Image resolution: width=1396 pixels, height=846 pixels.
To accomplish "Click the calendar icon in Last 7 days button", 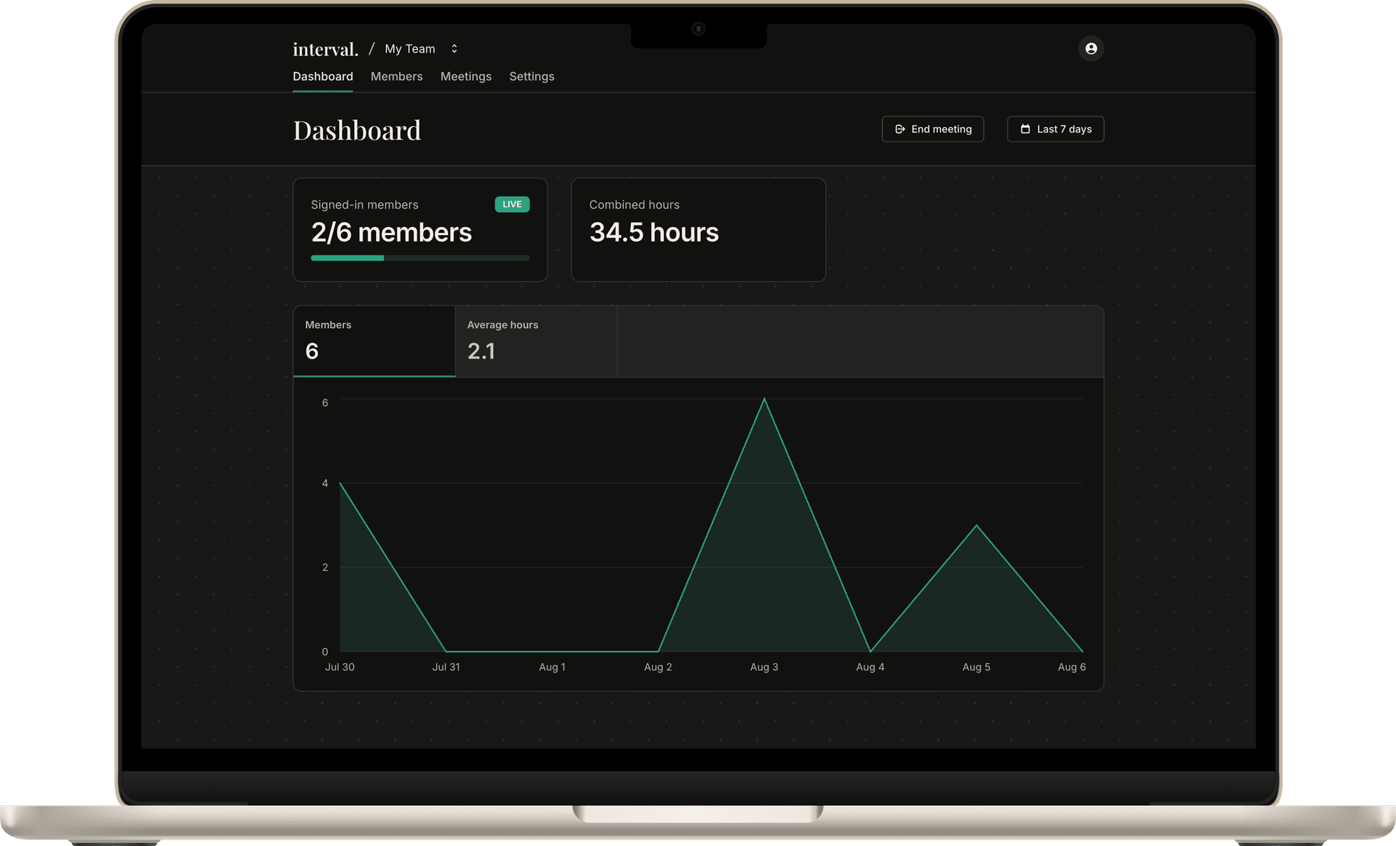I will click(1026, 129).
